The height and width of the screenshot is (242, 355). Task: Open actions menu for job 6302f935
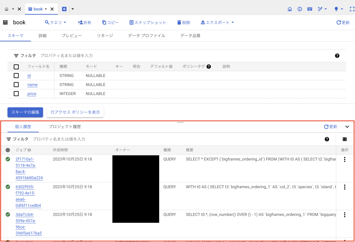pos(345,187)
